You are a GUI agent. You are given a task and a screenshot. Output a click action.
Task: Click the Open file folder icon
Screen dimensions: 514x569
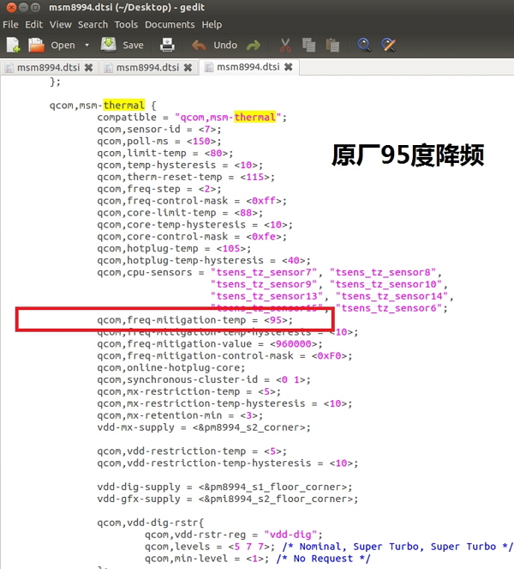36,45
